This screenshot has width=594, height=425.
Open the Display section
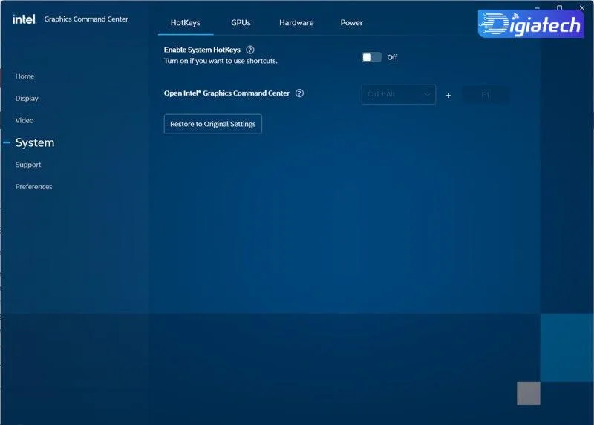point(27,99)
